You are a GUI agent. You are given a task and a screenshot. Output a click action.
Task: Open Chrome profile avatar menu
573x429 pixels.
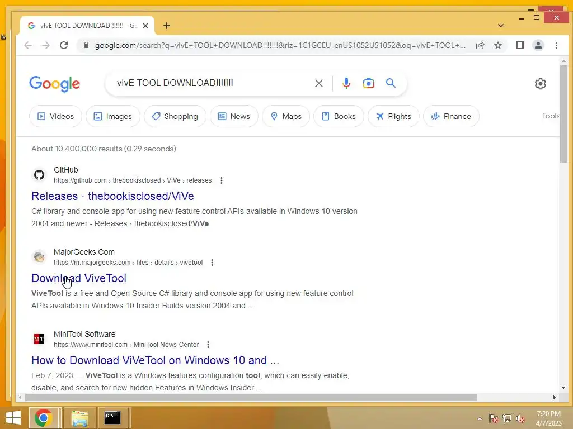pos(538,45)
